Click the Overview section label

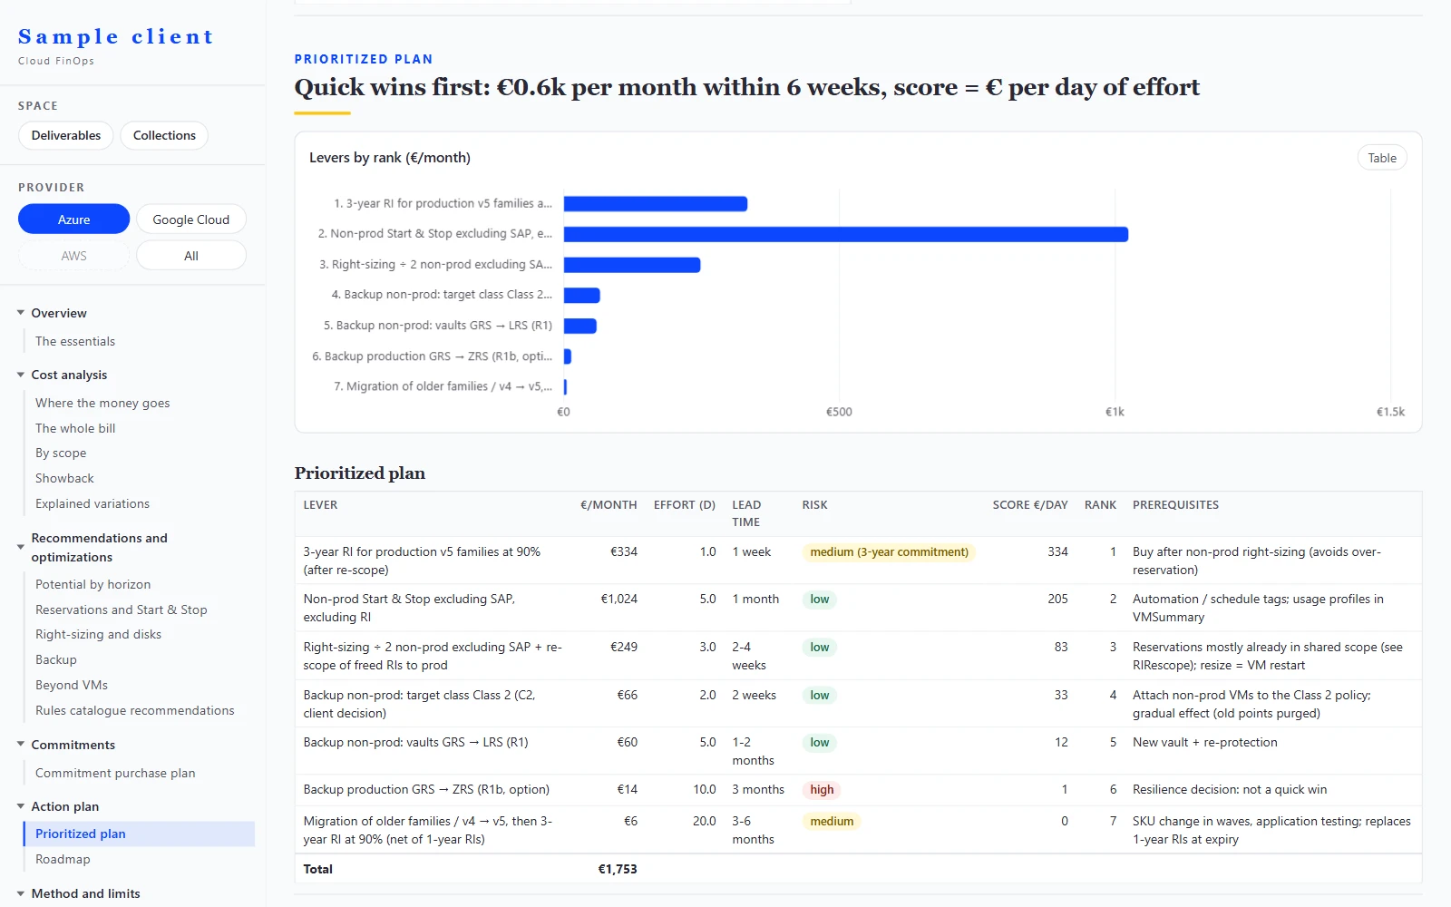point(59,313)
